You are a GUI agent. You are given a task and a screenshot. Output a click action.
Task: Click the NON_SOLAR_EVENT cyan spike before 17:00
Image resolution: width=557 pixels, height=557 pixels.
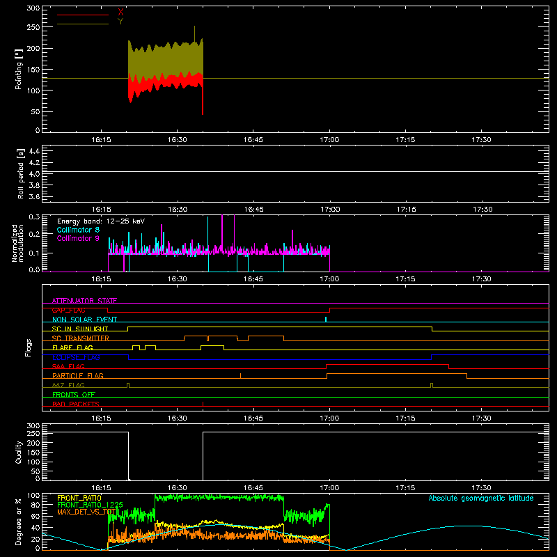tap(326, 320)
